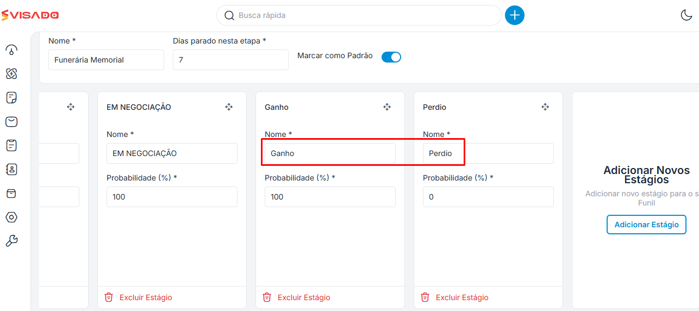Click the wrench tools icon in sidebar
Screen dimensions: 699x311
coord(11,241)
